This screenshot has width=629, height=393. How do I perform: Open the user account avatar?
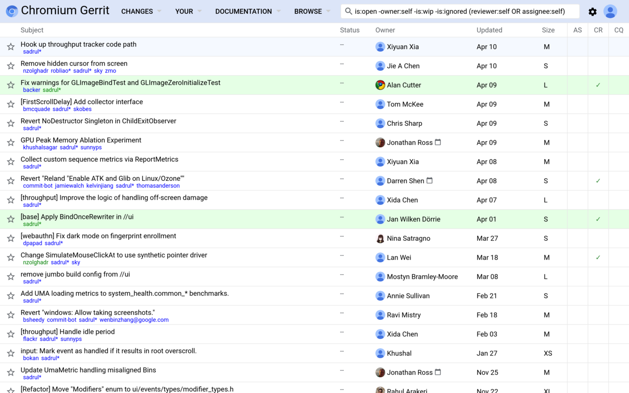(x=610, y=11)
